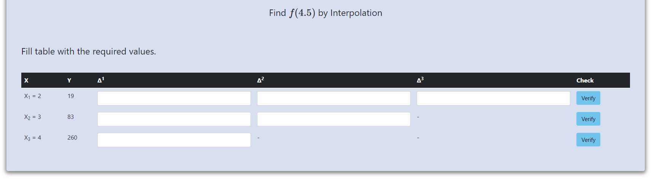Select the Y value 260 cell
Image resolution: width=657 pixels, height=182 pixels.
(x=72, y=138)
